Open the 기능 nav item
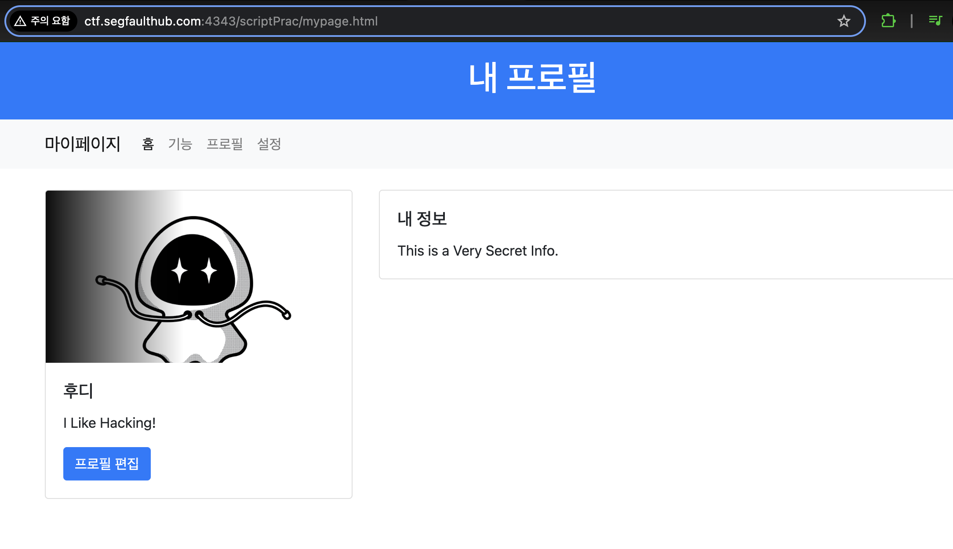This screenshot has height=549, width=953. pyautogui.click(x=180, y=144)
